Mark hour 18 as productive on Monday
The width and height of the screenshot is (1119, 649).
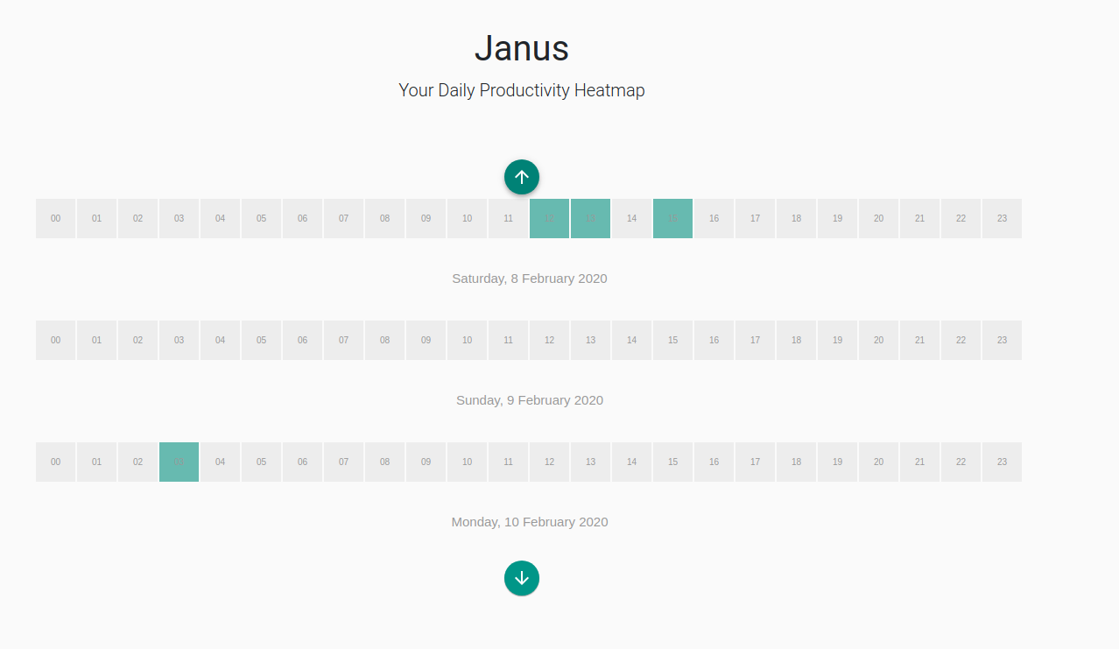coord(796,462)
